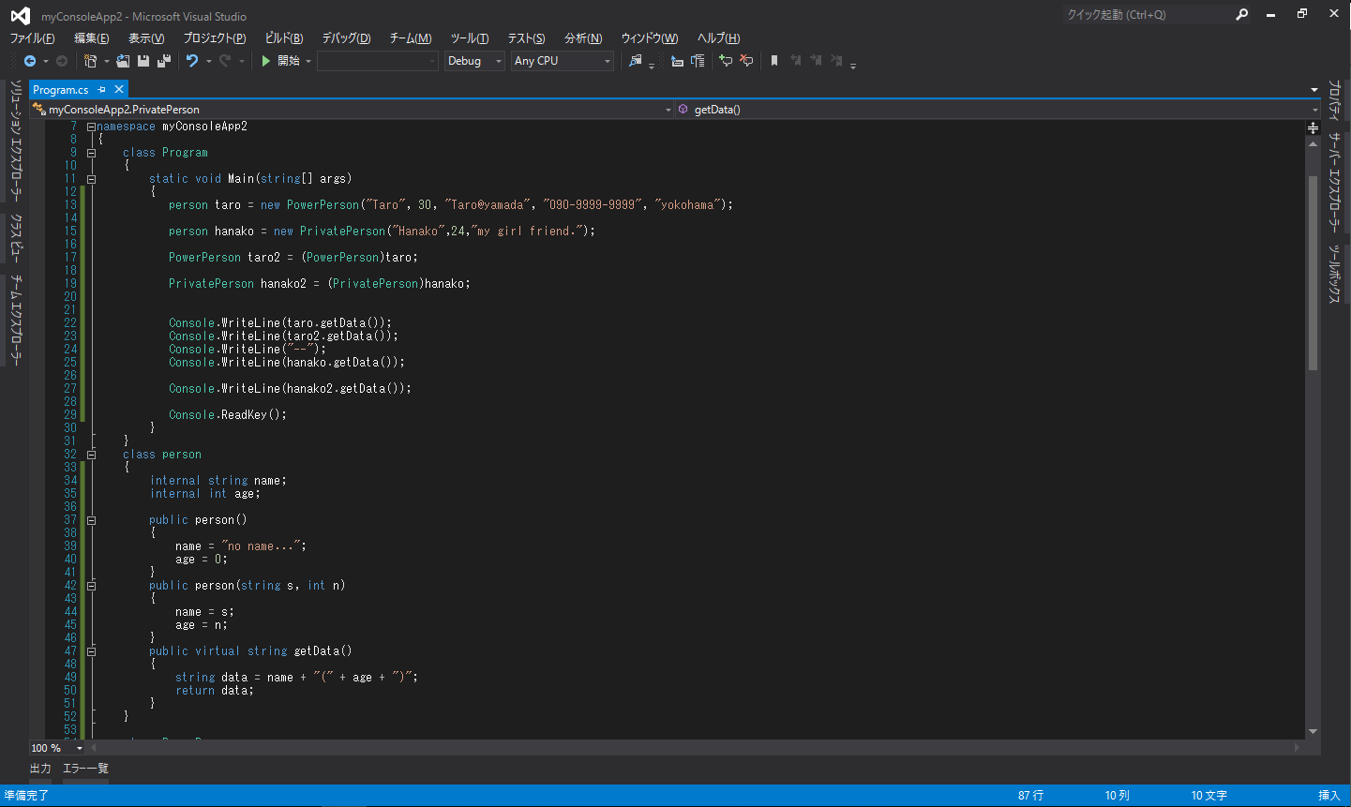1351x807 pixels.
Task: Click the decrease indent toolbar icon
Action: pyautogui.click(x=677, y=61)
